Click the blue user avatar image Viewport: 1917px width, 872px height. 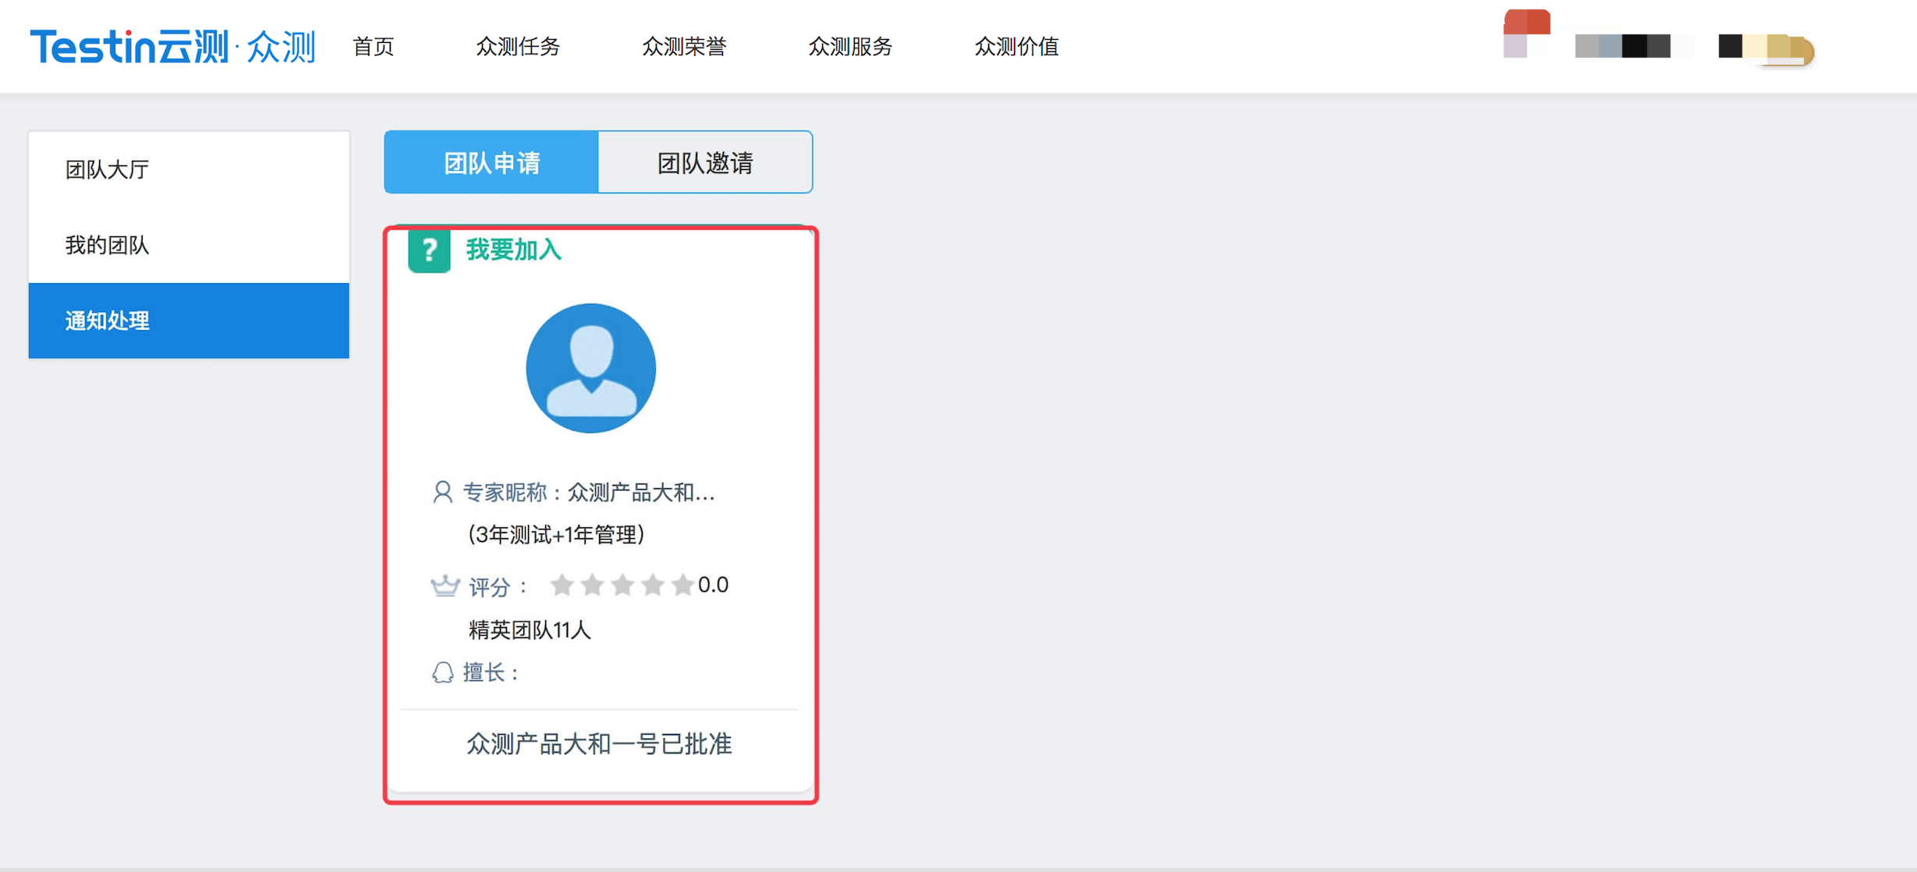[590, 368]
